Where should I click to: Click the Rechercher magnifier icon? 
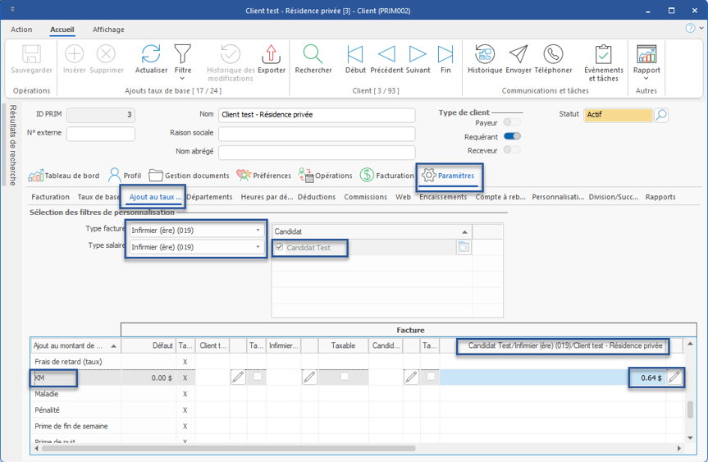pos(313,54)
